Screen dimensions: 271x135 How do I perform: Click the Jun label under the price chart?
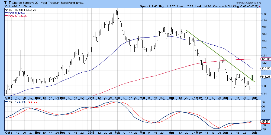pos(225,98)
